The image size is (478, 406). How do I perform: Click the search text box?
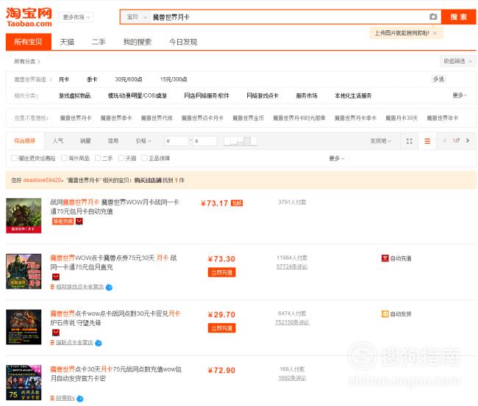tap(290, 17)
